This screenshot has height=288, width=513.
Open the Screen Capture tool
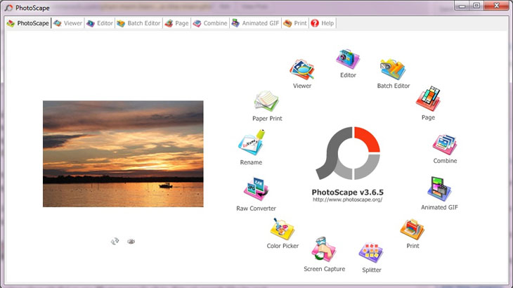323,249
